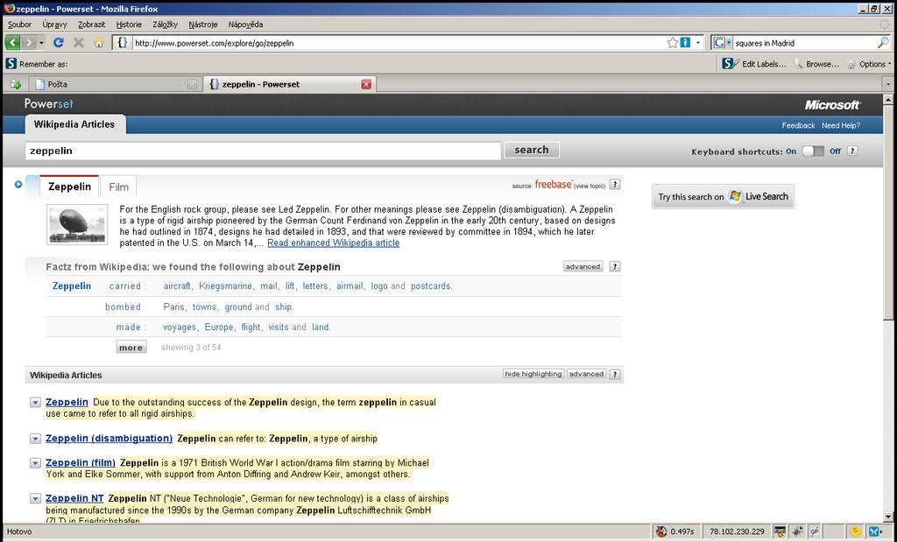The height and width of the screenshot is (542, 897).
Task: Run the search with the magnifier icon
Action: [x=883, y=42]
